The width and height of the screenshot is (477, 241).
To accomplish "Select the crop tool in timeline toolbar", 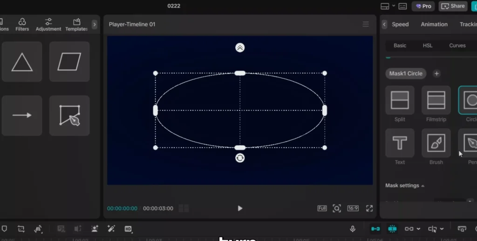I will click(21, 229).
